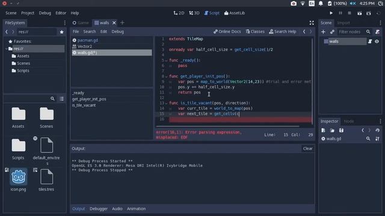
Task: Switch to the 2D workspace
Action: click(179, 13)
